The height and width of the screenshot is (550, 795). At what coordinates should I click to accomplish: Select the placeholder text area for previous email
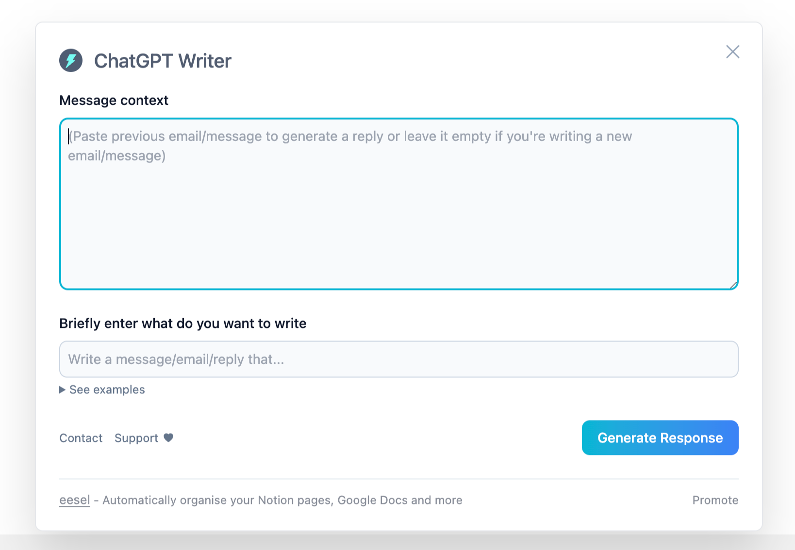(x=349, y=146)
